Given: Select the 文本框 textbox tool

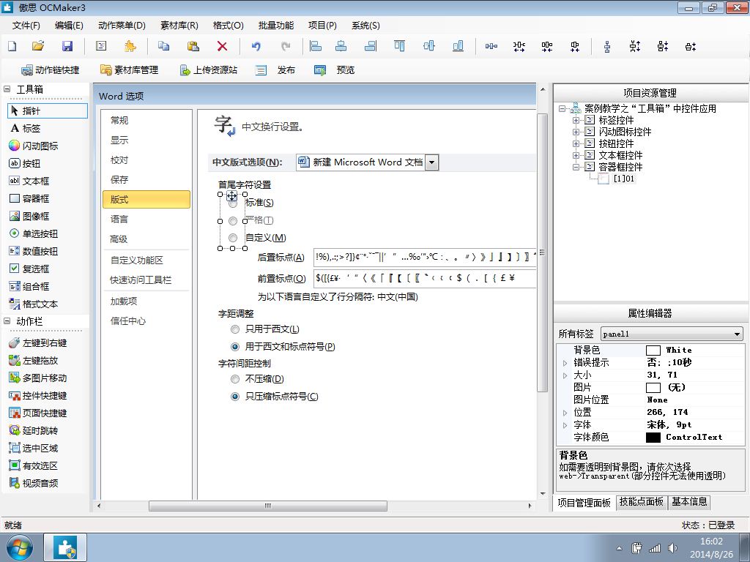Looking at the screenshot, I should coord(29,181).
